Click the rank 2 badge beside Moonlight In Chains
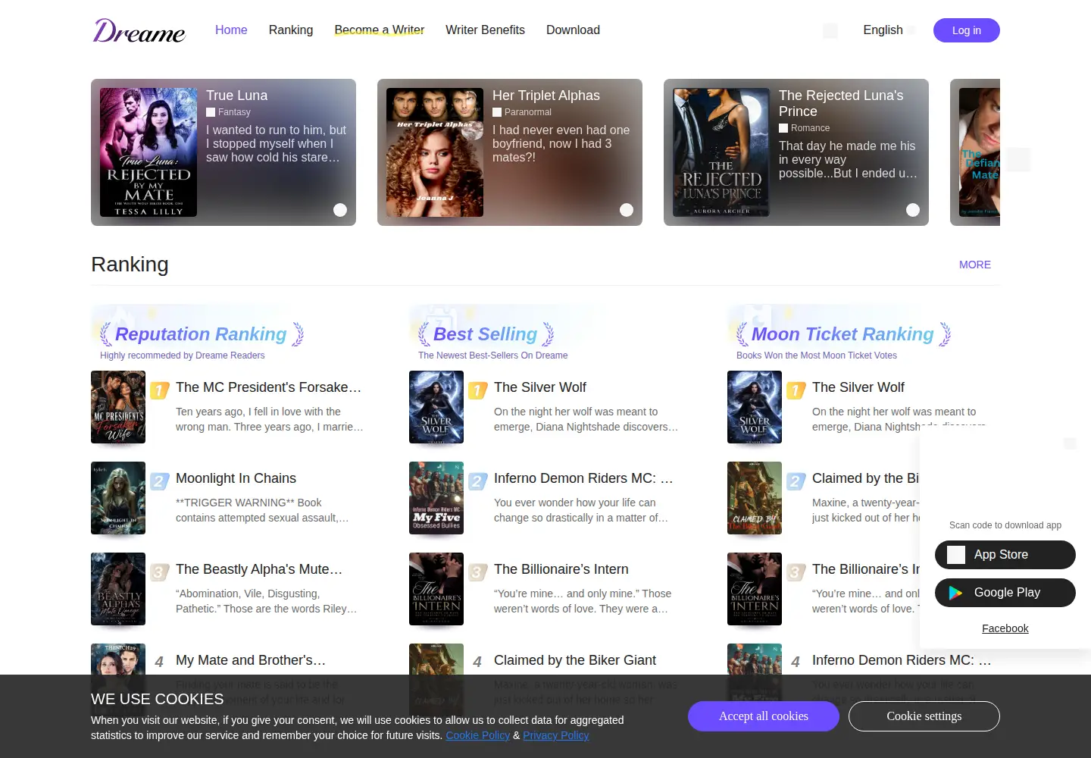Image resolution: width=1091 pixels, height=758 pixels. pos(159,481)
